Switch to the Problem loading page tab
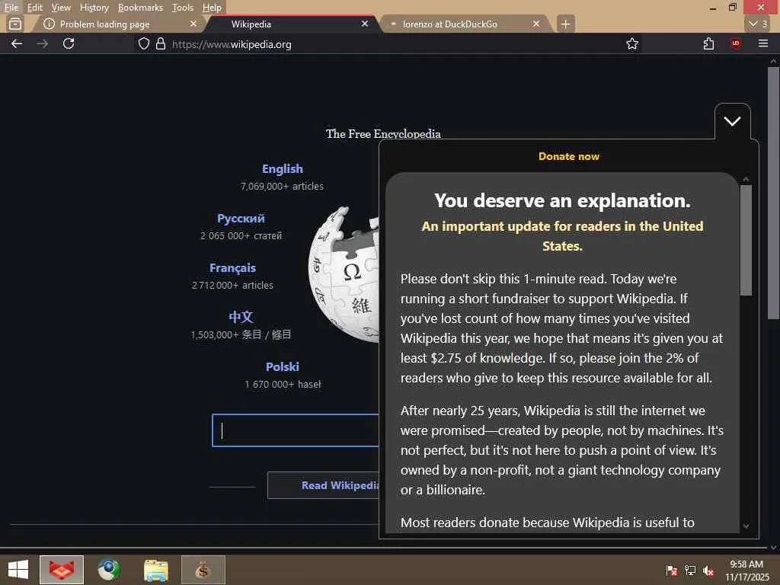The height and width of the screenshot is (585, 780). 117,24
